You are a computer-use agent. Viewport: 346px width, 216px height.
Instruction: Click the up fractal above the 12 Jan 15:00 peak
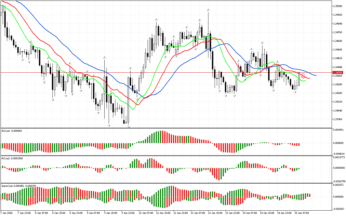(x=157, y=19)
